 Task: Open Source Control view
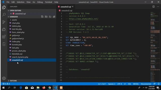click(4, 22)
